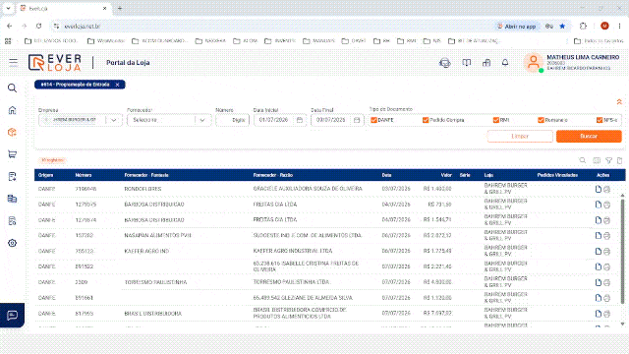Uncheck the Pedido Compra checkbox

pos(426,120)
